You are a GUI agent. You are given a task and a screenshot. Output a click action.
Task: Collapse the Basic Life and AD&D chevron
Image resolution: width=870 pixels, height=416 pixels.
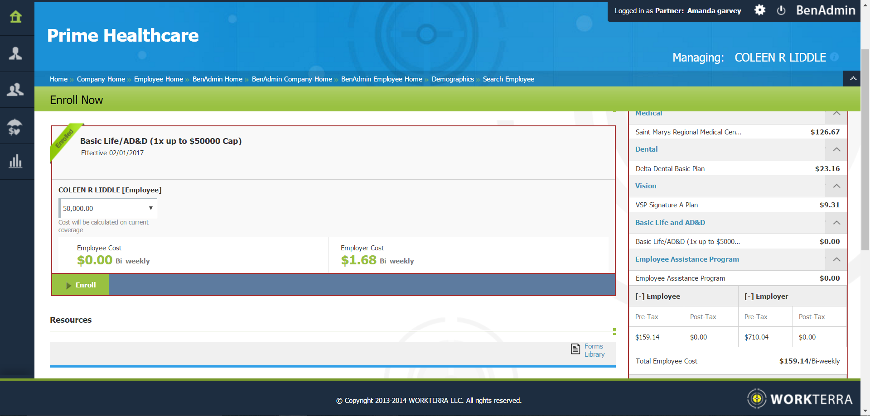[836, 223]
